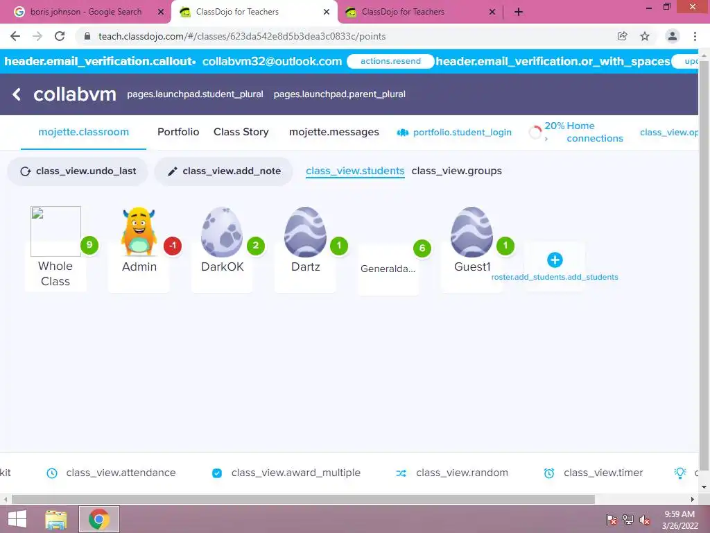Click the class_view.add_note button
Screen dimensions: 710x533
click(224, 171)
